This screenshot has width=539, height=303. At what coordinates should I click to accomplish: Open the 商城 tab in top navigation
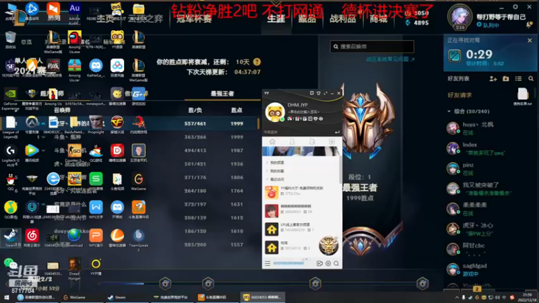378,19
